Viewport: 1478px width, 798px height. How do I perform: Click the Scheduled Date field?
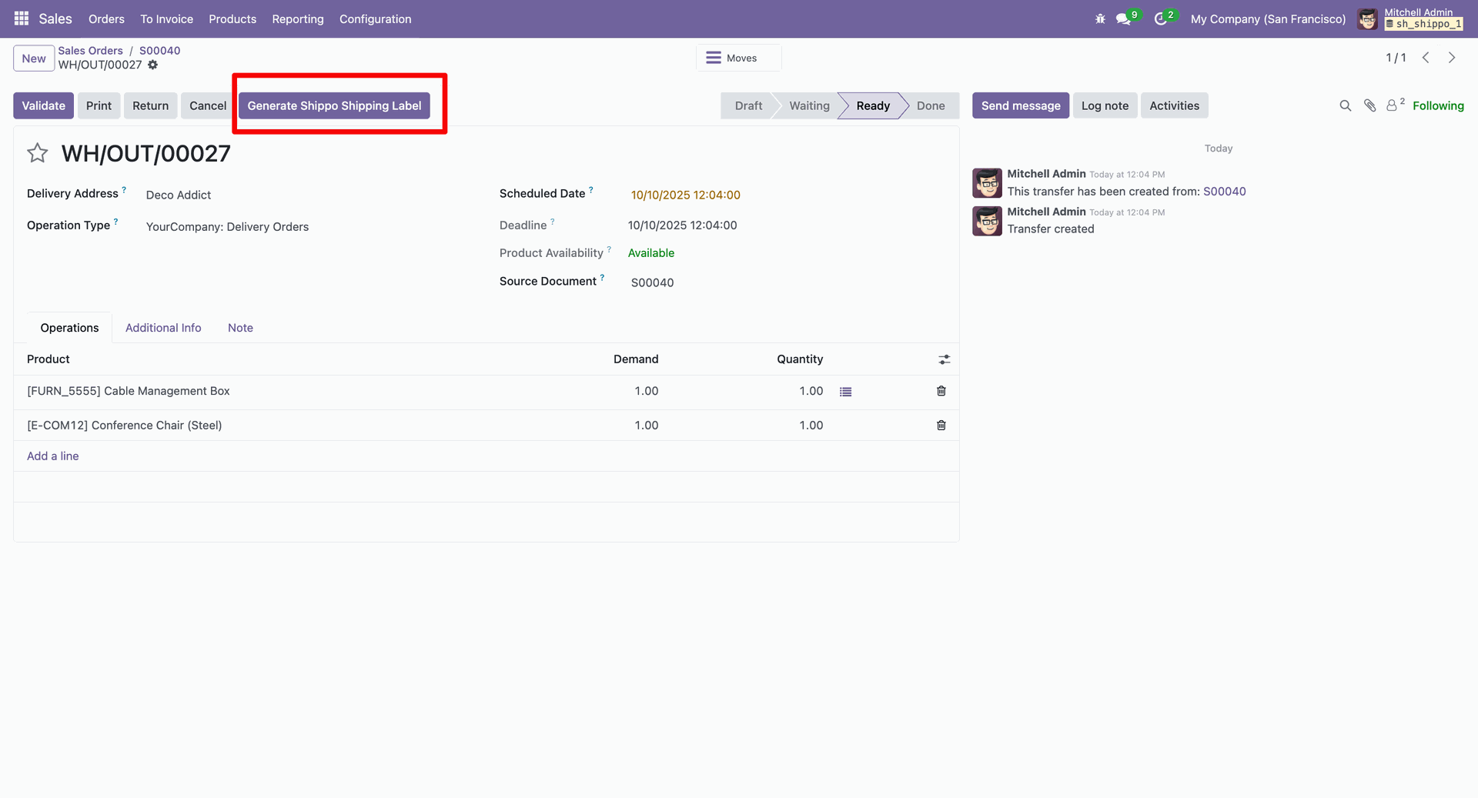coord(685,195)
